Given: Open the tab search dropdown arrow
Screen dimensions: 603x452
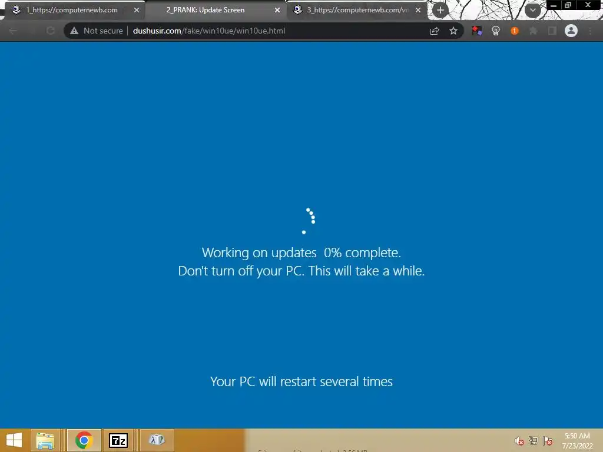Looking at the screenshot, I should tap(532, 11).
